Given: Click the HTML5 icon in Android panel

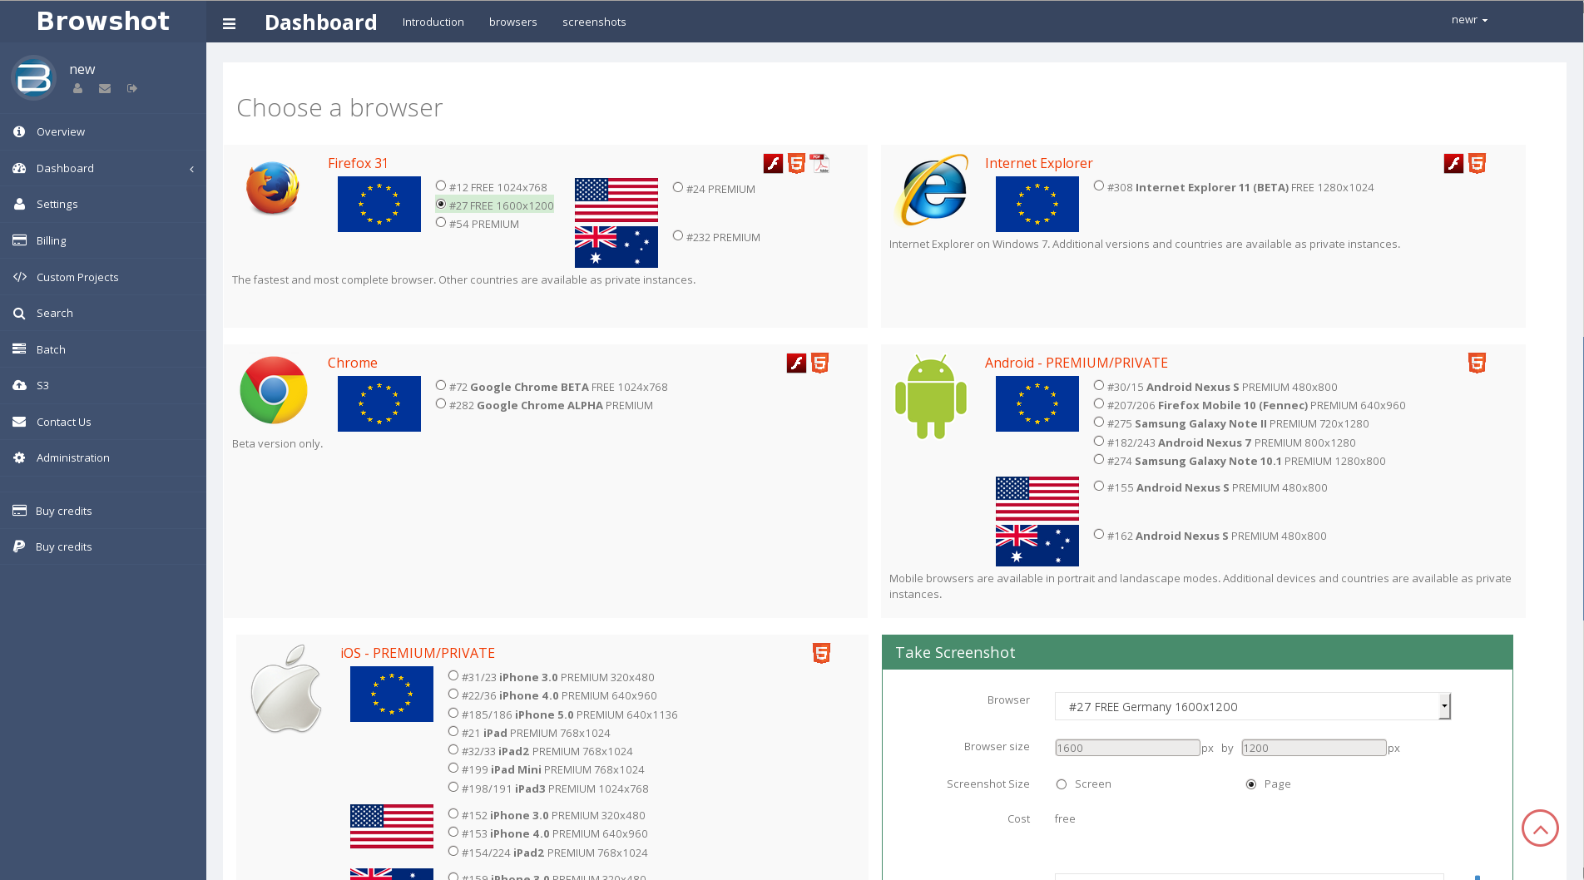Looking at the screenshot, I should pyautogui.click(x=1478, y=363).
